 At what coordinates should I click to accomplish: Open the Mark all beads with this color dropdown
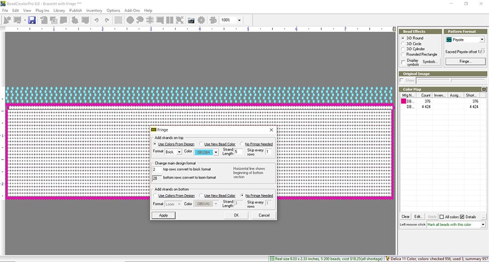click(483, 224)
